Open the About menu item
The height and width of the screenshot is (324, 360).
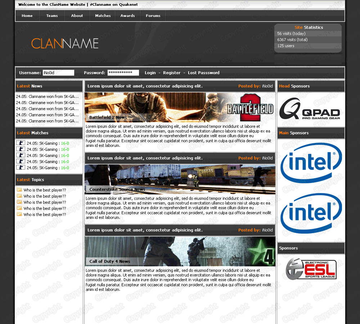77,15
